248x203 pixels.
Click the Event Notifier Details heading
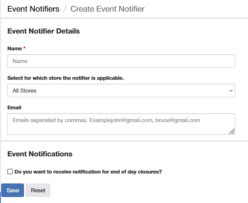(x=44, y=31)
